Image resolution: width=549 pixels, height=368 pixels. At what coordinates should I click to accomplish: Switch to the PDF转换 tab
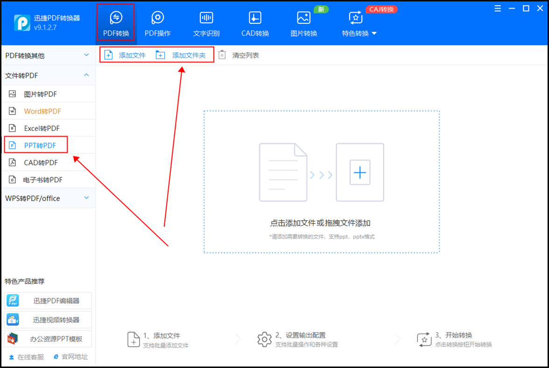click(x=115, y=22)
